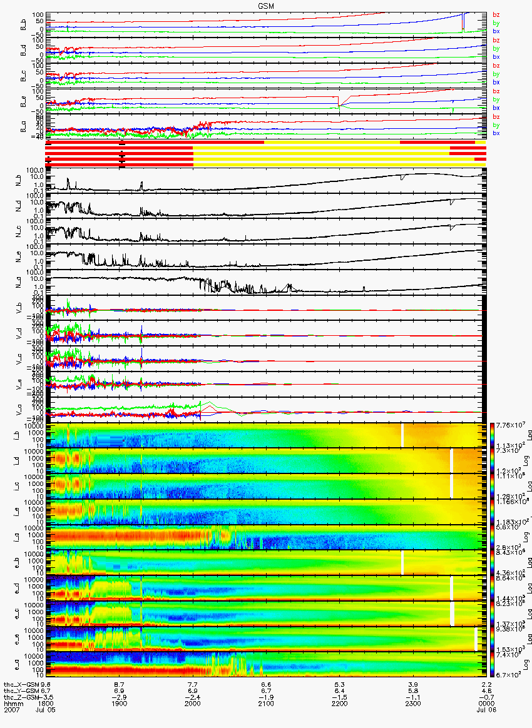The image size is (532, 728).
Task: Click the thc_Z-GSM row label
Action: tap(21, 697)
